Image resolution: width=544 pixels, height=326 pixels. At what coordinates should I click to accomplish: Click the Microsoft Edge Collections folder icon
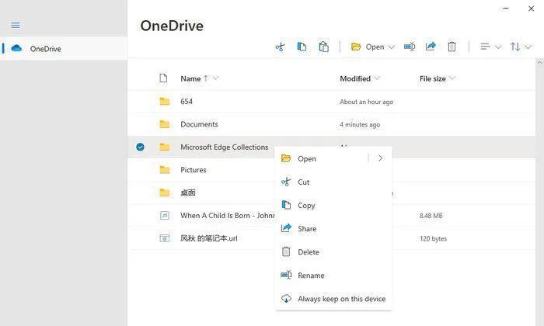(165, 147)
